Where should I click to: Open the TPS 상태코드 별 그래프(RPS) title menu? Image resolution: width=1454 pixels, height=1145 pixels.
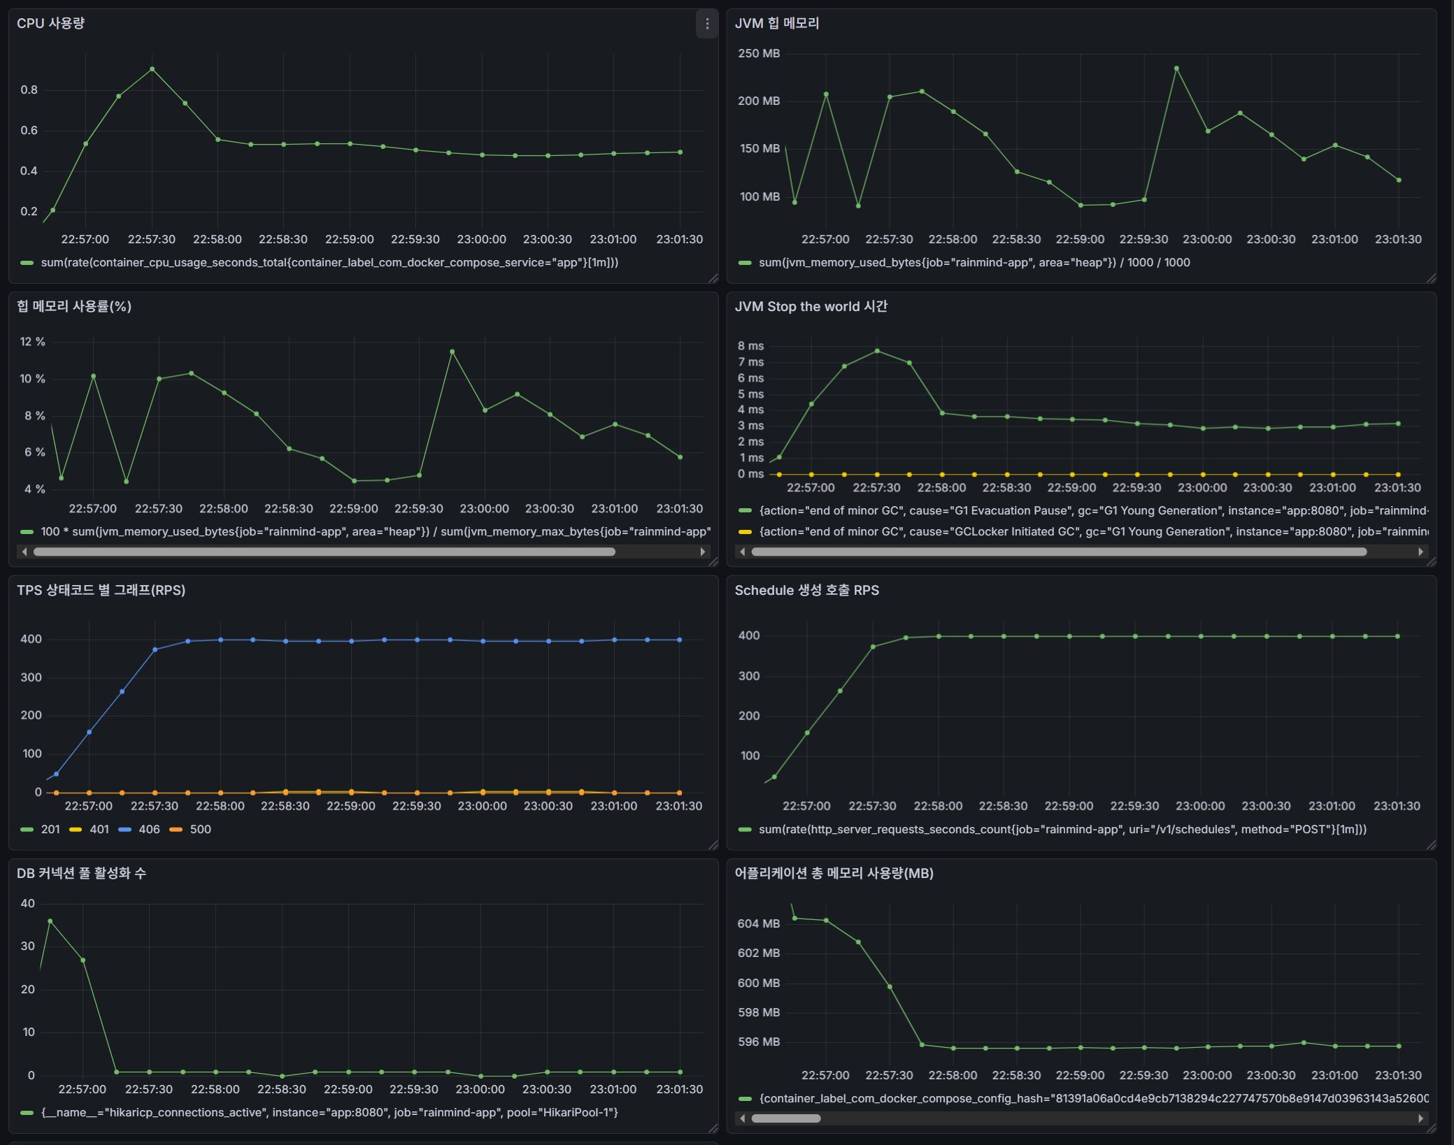101,590
